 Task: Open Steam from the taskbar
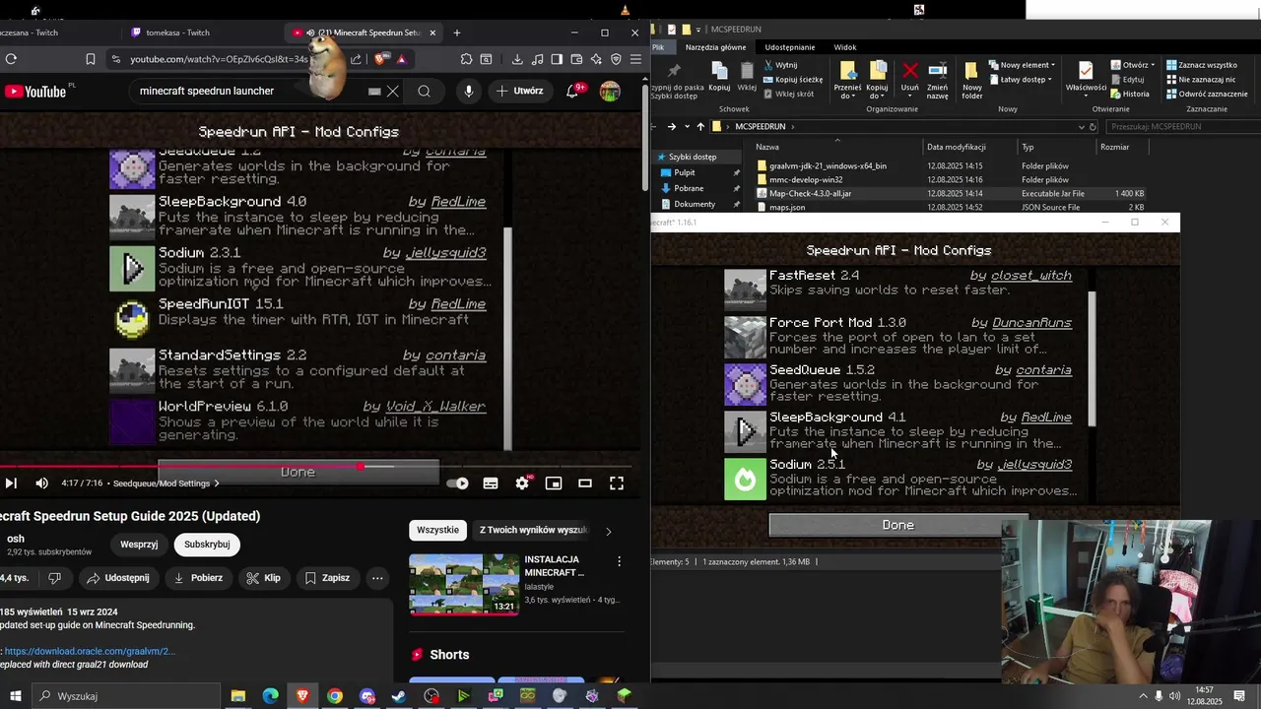399,696
